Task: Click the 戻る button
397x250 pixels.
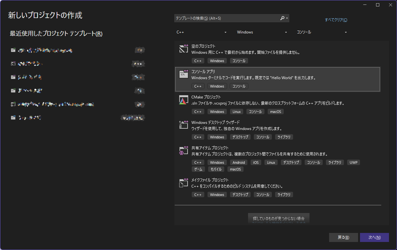Action: pos(343,237)
